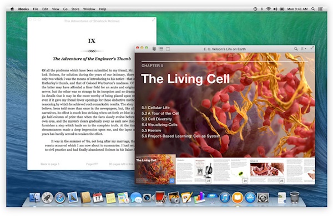333x218 pixels.
Task: Go to section 5.3 Cell Diversity
Action: coord(157,119)
